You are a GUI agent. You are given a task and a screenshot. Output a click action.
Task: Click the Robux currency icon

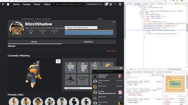pyautogui.click(x=111, y=4)
